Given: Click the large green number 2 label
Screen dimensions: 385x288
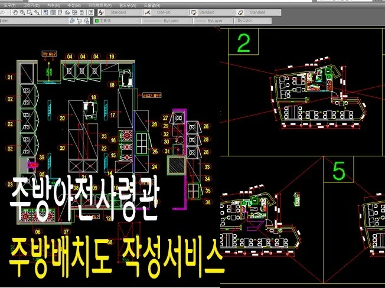Looking at the screenshot, I should (243, 43).
